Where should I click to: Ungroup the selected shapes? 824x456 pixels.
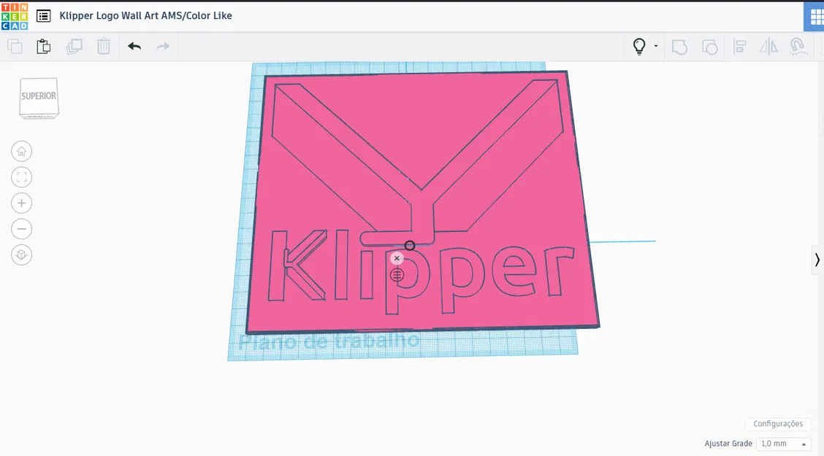pyautogui.click(x=709, y=46)
